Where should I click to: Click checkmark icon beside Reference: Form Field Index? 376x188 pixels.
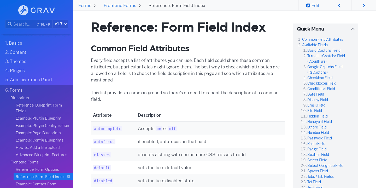coord(69,177)
